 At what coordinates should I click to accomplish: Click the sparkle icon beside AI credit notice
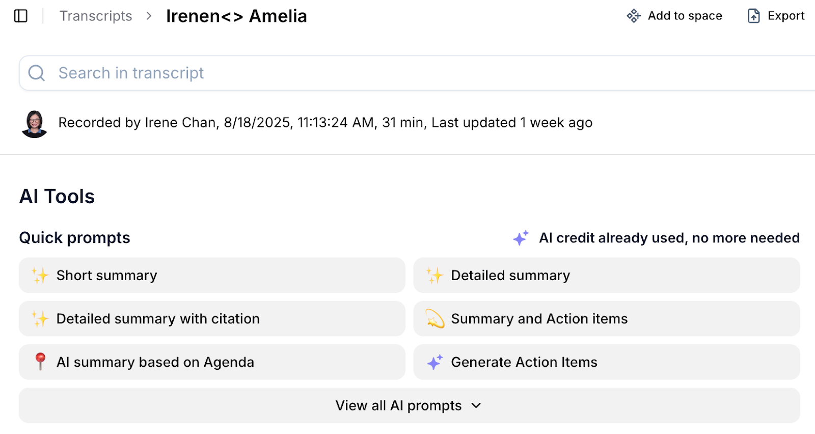pyautogui.click(x=521, y=238)
